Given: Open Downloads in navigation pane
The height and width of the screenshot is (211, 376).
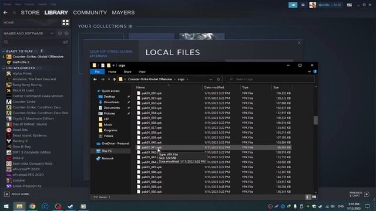Looking at the screenshot, I should pos(111,102).
